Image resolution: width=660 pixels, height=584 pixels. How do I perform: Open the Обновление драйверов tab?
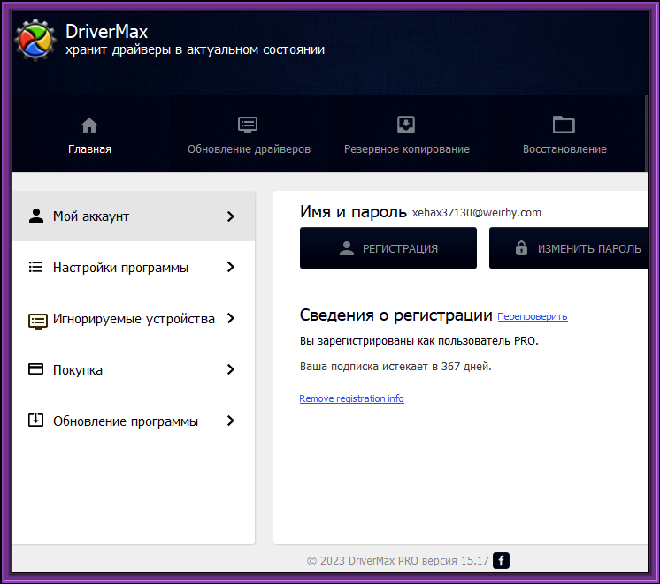point(249,135)
